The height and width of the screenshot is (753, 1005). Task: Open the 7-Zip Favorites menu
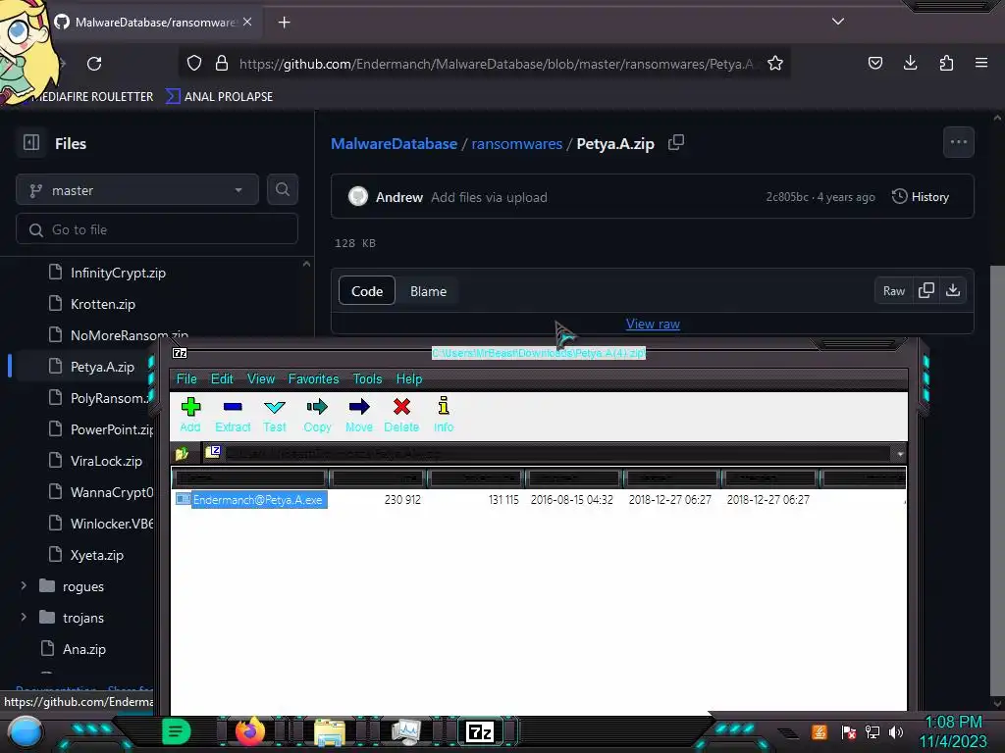(x=313, y=379)
